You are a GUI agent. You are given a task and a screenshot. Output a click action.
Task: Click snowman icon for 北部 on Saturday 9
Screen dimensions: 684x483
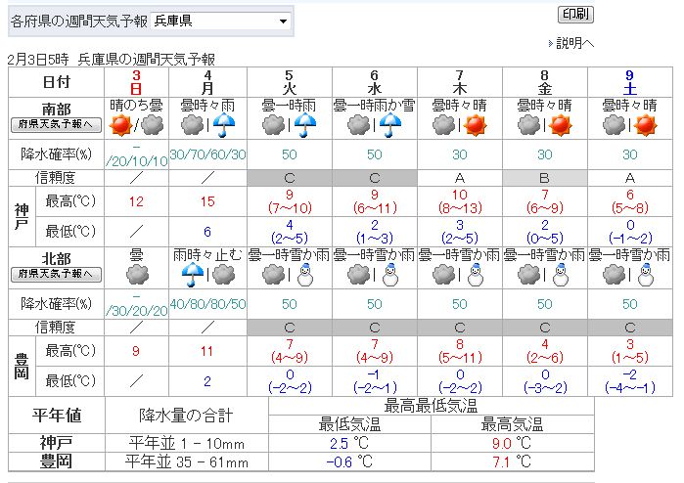pyautogui.click(x=645, y=275)
